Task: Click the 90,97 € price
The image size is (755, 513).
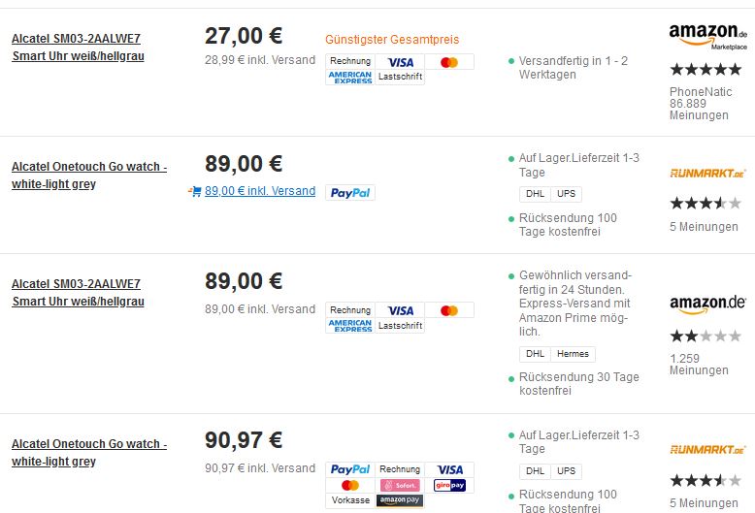Action: [x=244, y=440]
